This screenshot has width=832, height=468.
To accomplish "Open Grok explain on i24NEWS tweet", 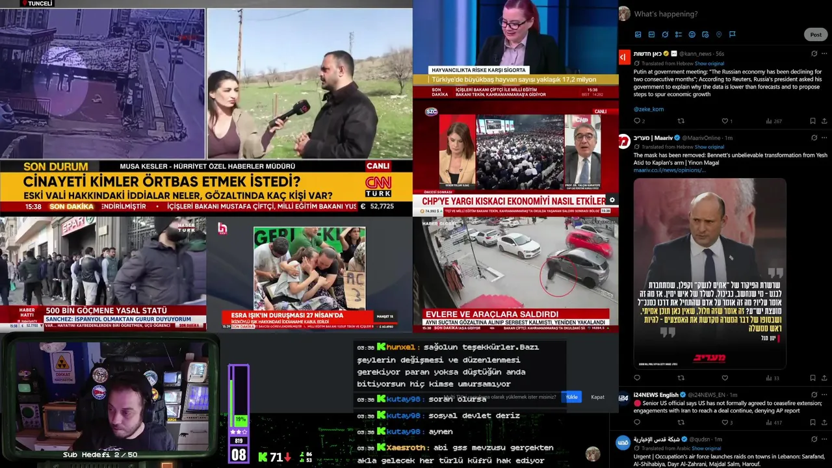I will 814,395.
